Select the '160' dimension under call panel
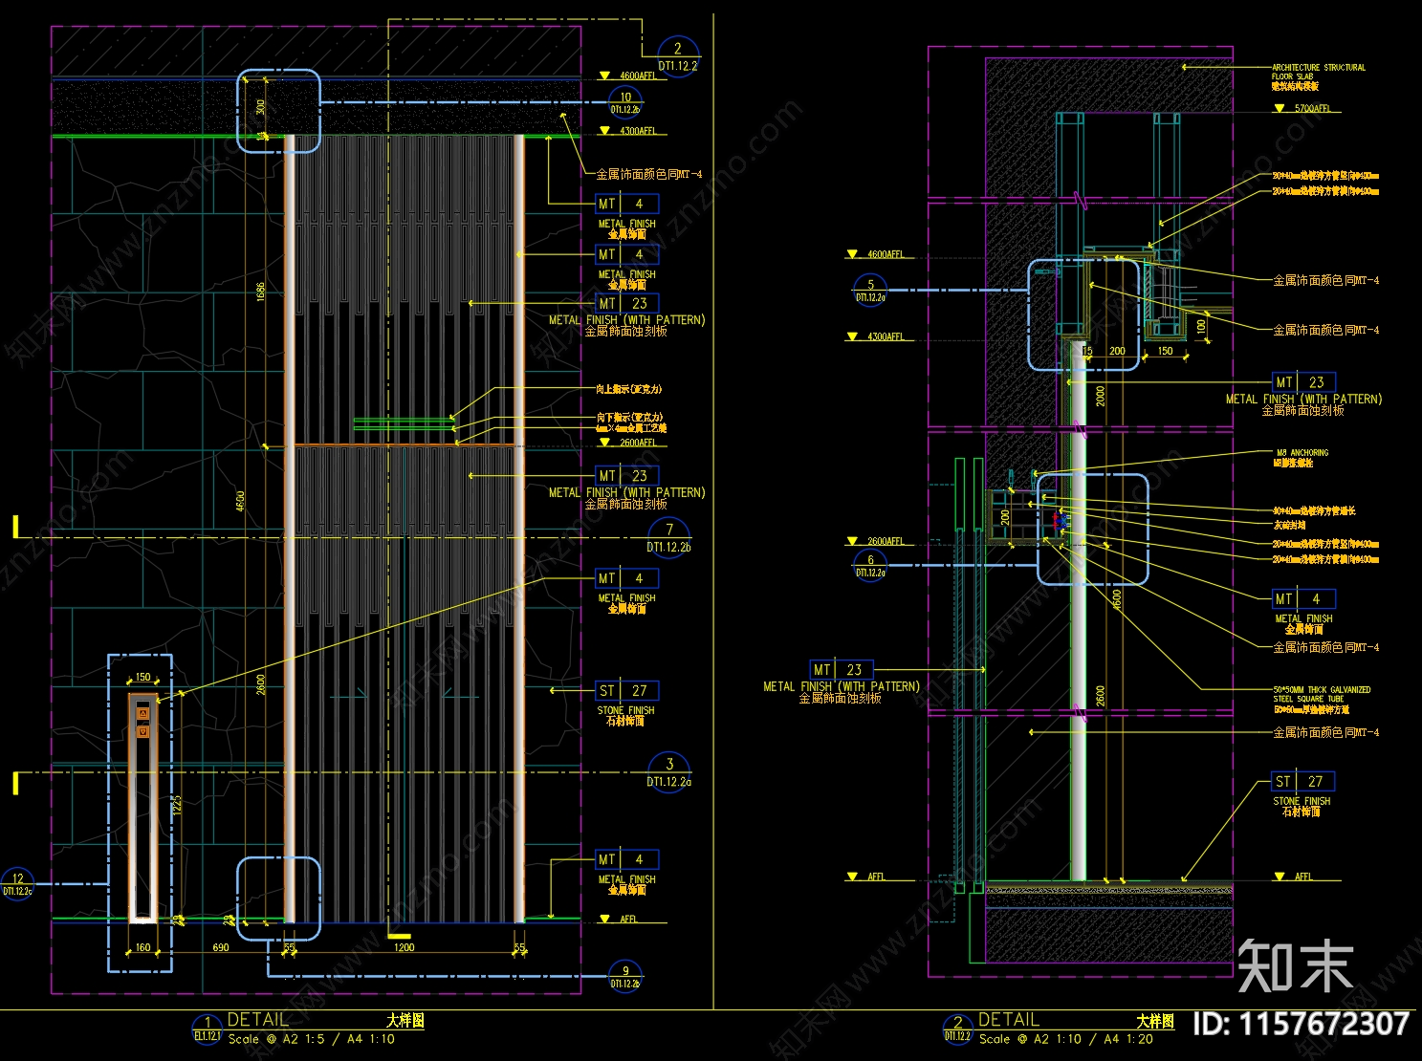1422x1061 pixels. click(142, 947)
